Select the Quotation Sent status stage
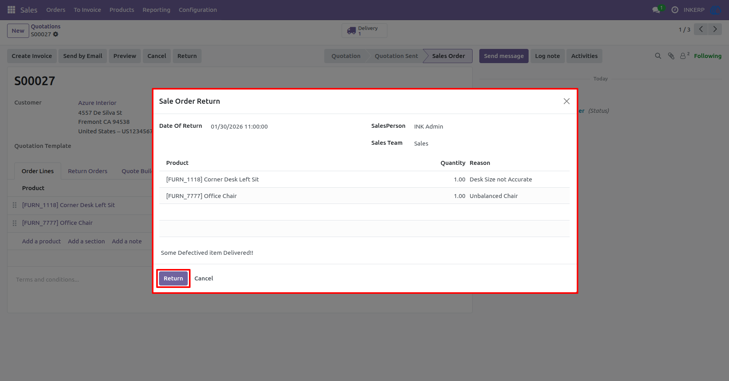The width and height of the screenshot is (729, 381). click(396, 56)
